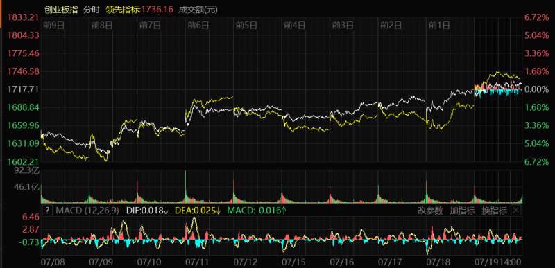This screenshot has height=268, width=555.
Task: Select the 成交额(元) label
Action: tap(198, 10)
